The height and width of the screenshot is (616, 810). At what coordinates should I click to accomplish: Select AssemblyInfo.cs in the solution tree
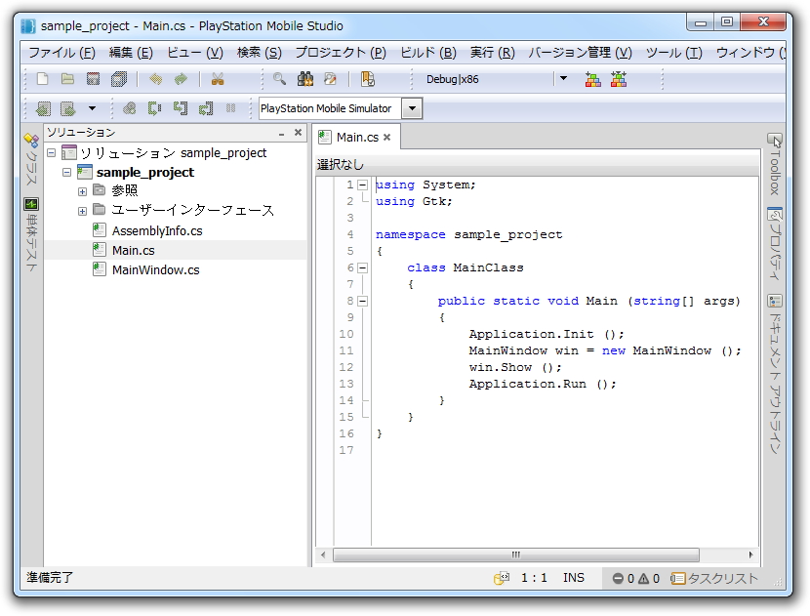(157, 231)
